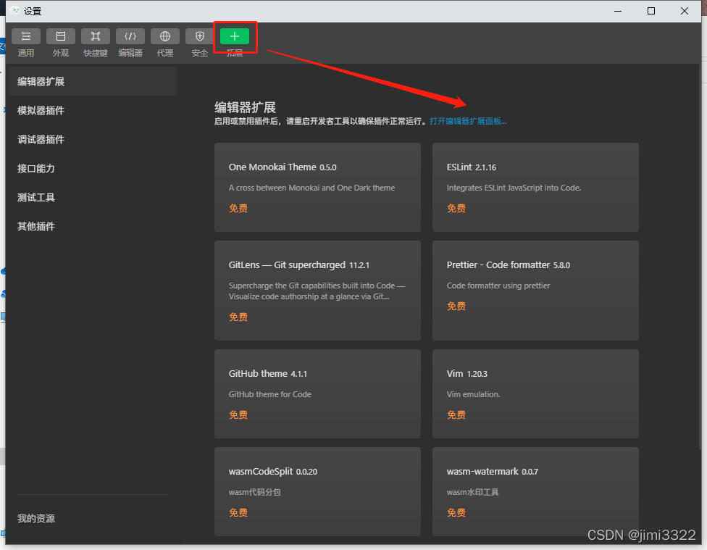Viewport: 707px width, 550px height.
Task: Open the ESLint 2.1.16 extension card
Action: (535, 187)
